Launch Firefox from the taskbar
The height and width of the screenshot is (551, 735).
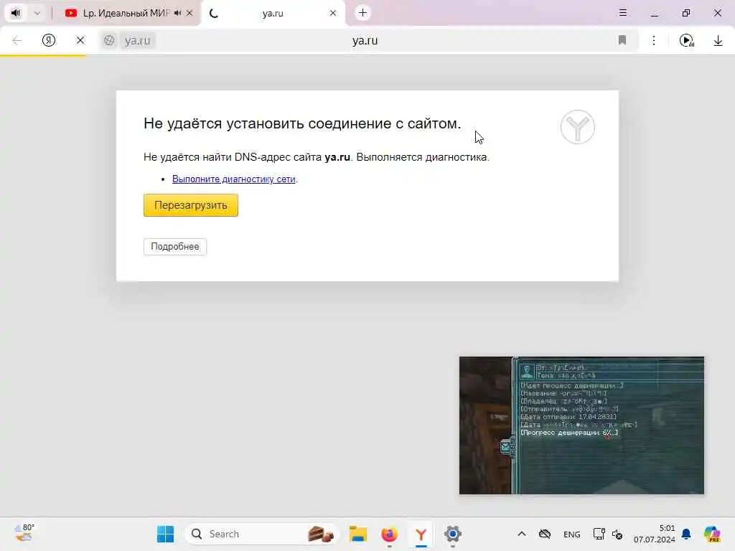point(390,534)
